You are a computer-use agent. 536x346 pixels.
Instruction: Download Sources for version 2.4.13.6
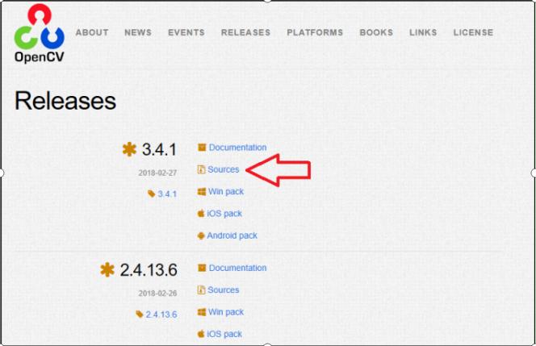(224, 290)
